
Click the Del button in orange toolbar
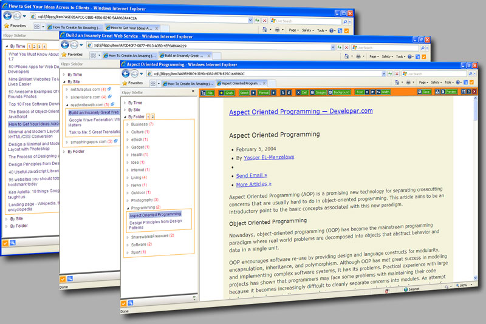pyautogui.click(x=302, y=92)
